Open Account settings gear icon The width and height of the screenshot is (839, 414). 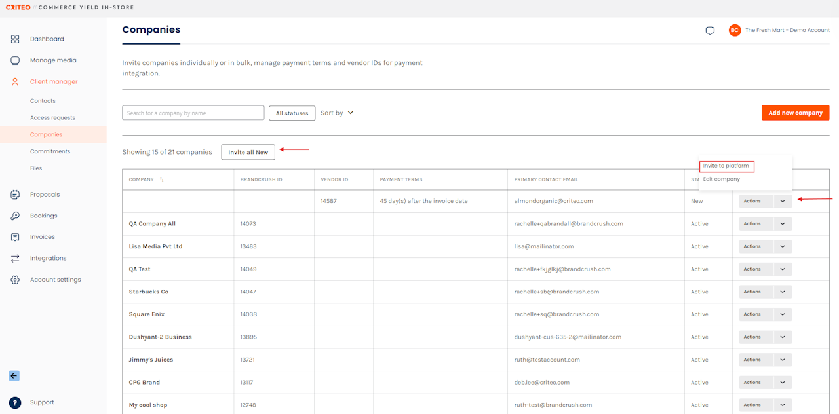[15, 280]
